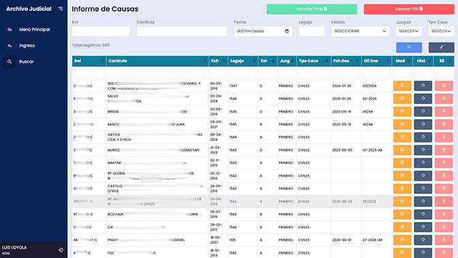
Task: Select the Buscar sidebar item
Action: [x=27, y=61]
